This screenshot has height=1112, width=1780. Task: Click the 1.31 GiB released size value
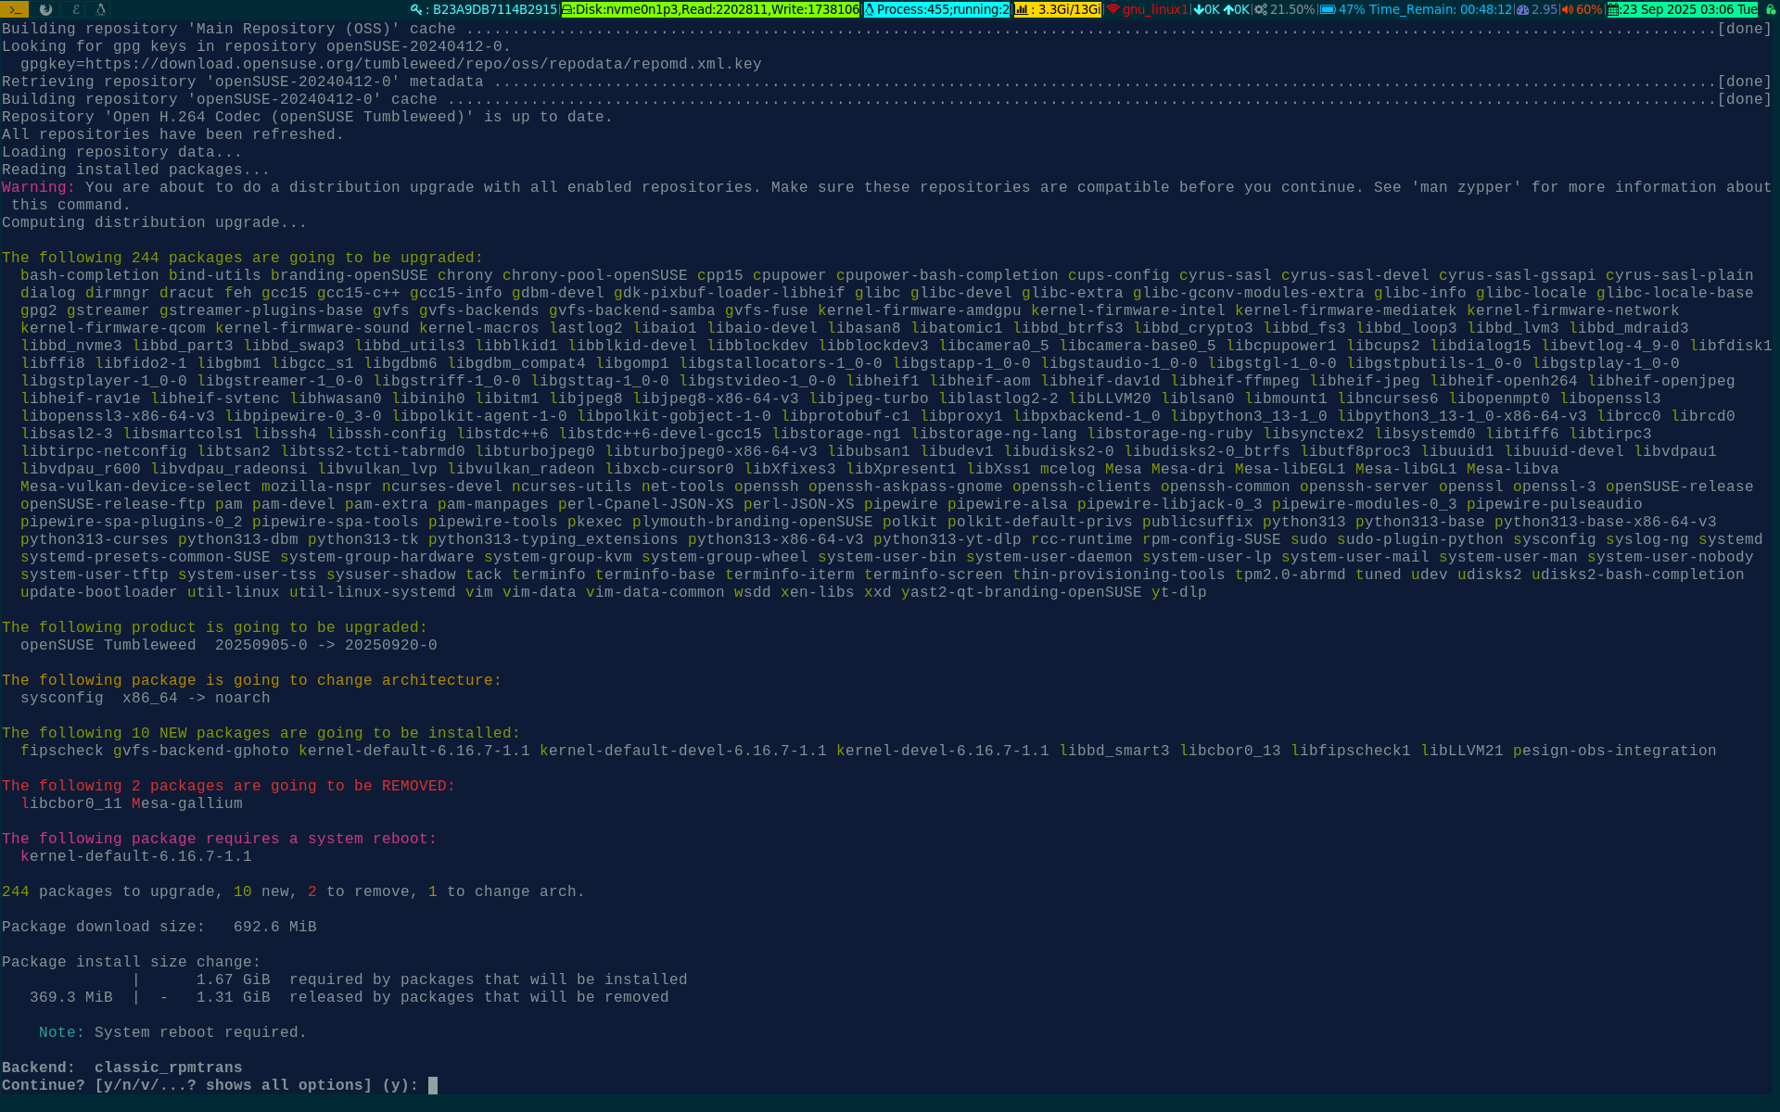[233, 997]
